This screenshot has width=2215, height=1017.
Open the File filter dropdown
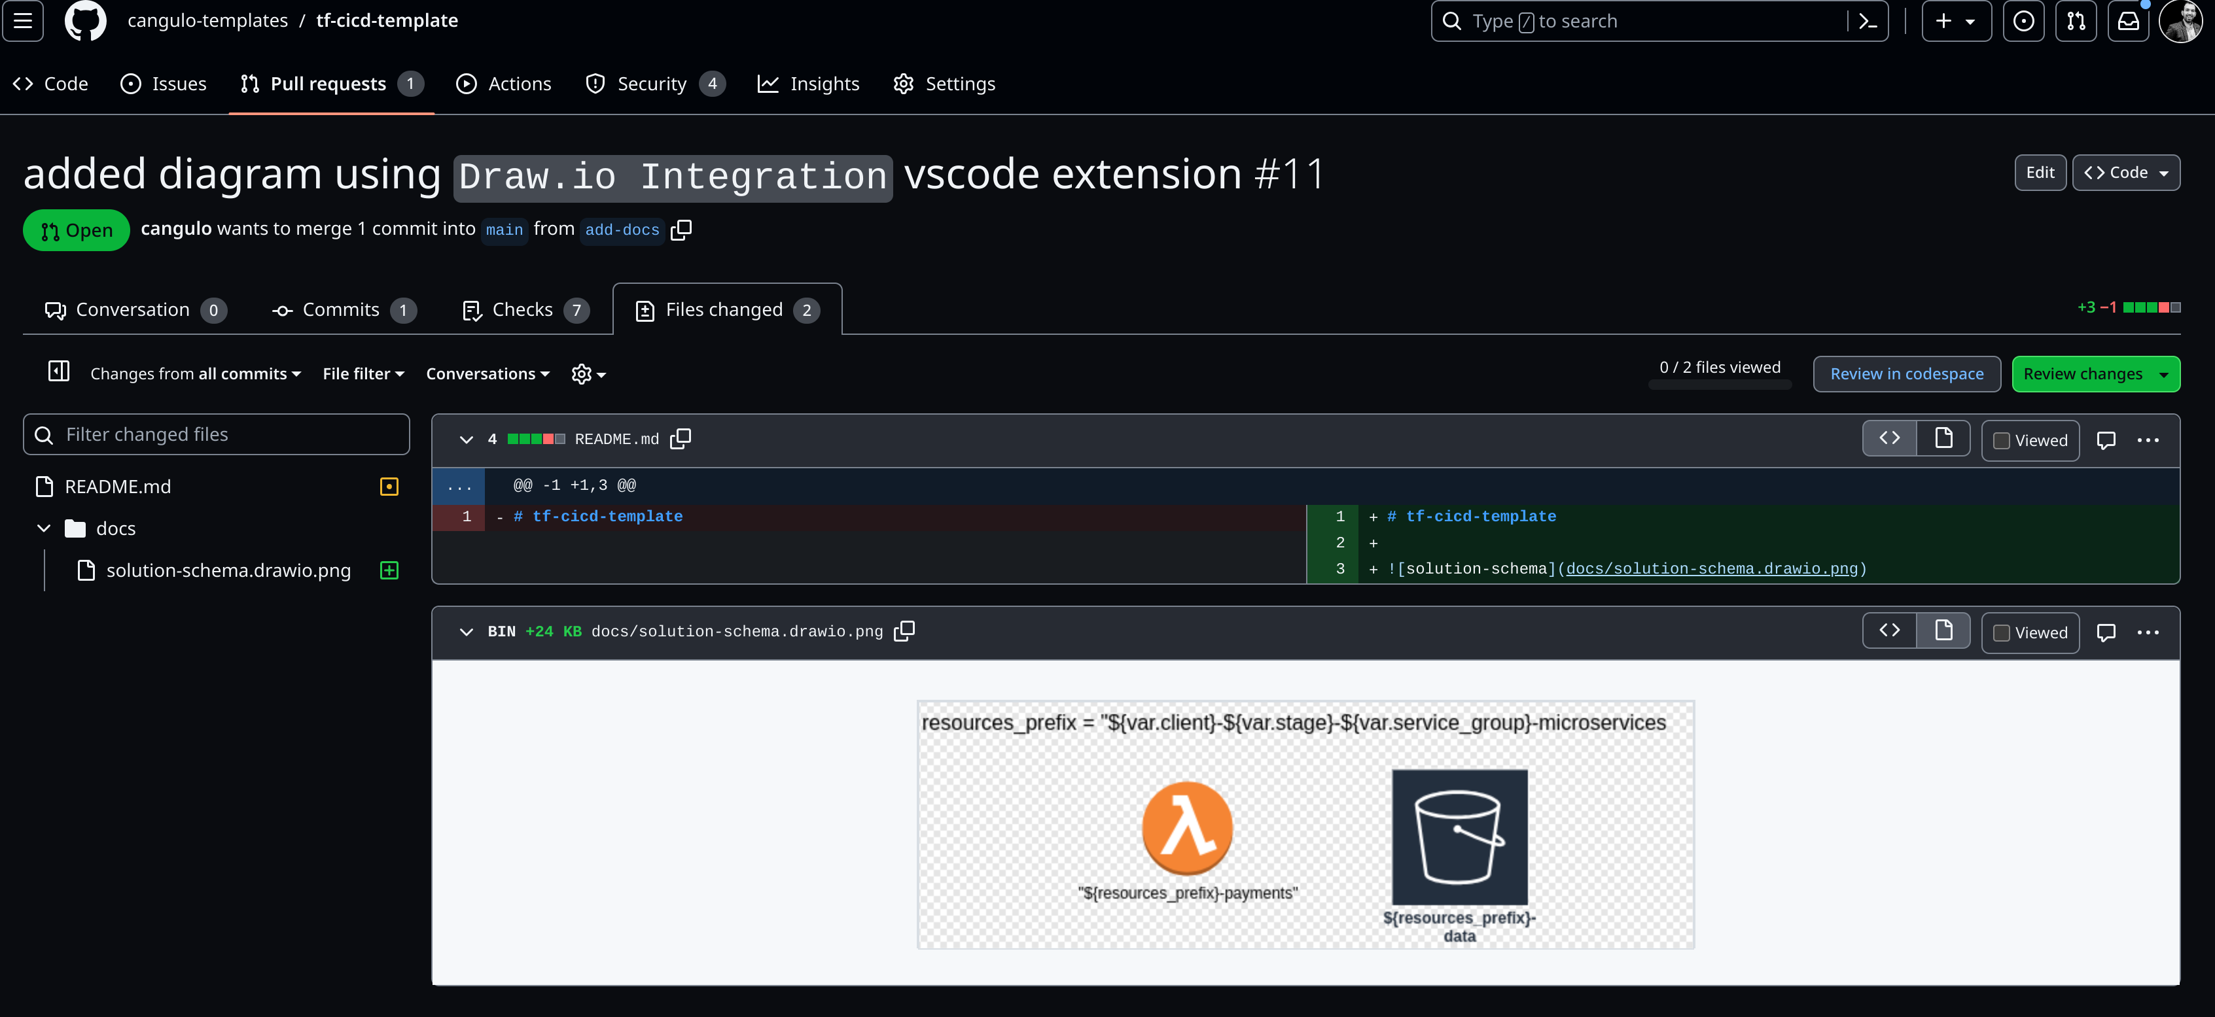(363, 374)
